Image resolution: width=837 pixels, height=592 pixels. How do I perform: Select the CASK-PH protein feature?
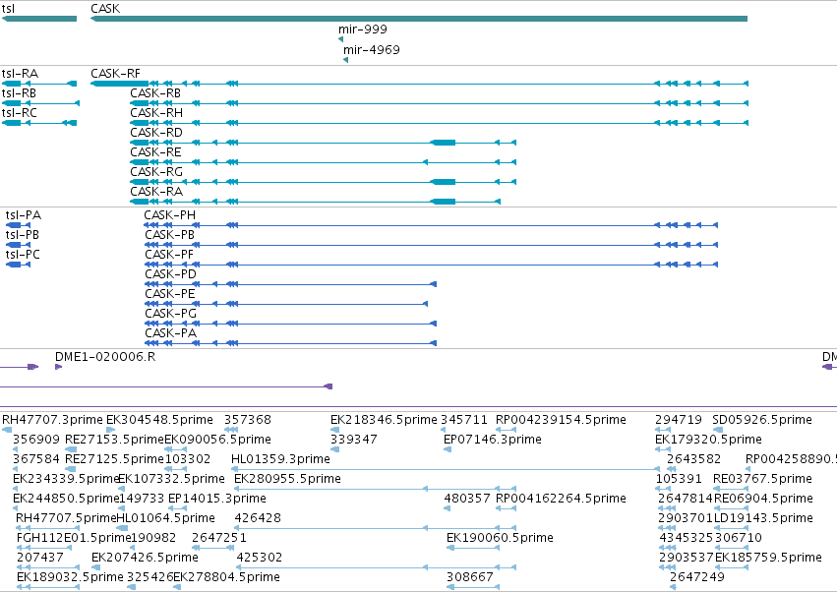coord(432,225)
